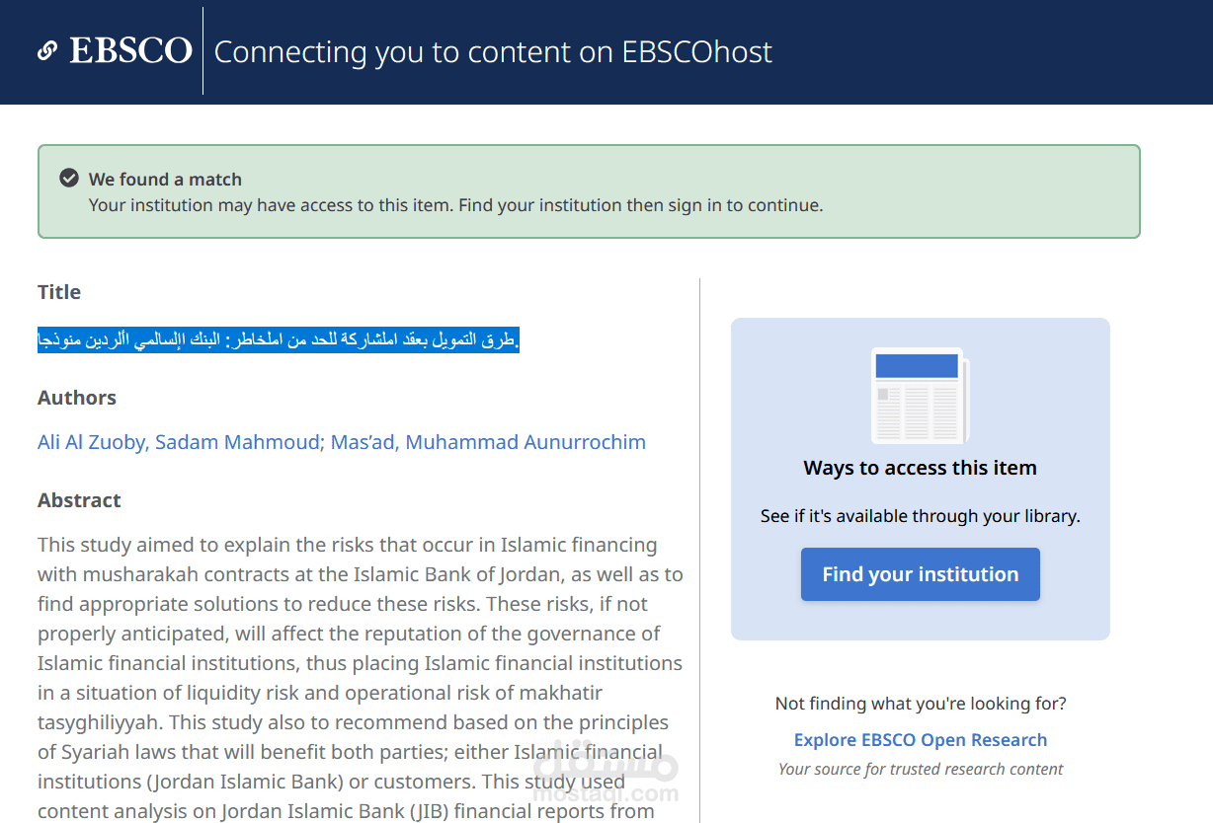Click the highlighted Arabic article title
This screenshot has width=1213, height=823.
tap(279, 340)
